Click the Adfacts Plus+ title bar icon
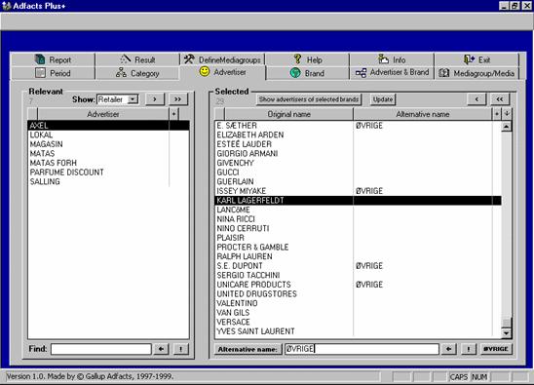The image size is (534, 385). coord(6,6)
